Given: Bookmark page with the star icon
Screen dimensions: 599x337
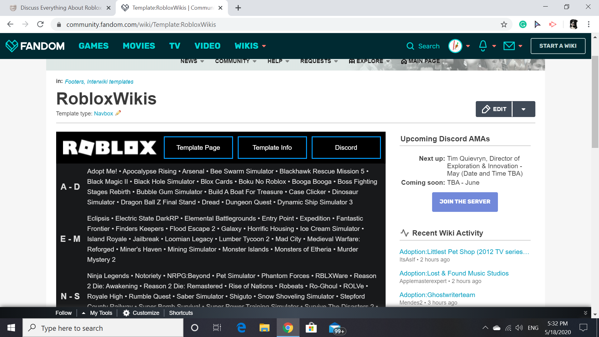Looking at the screenshot, I should click(504, 24).
